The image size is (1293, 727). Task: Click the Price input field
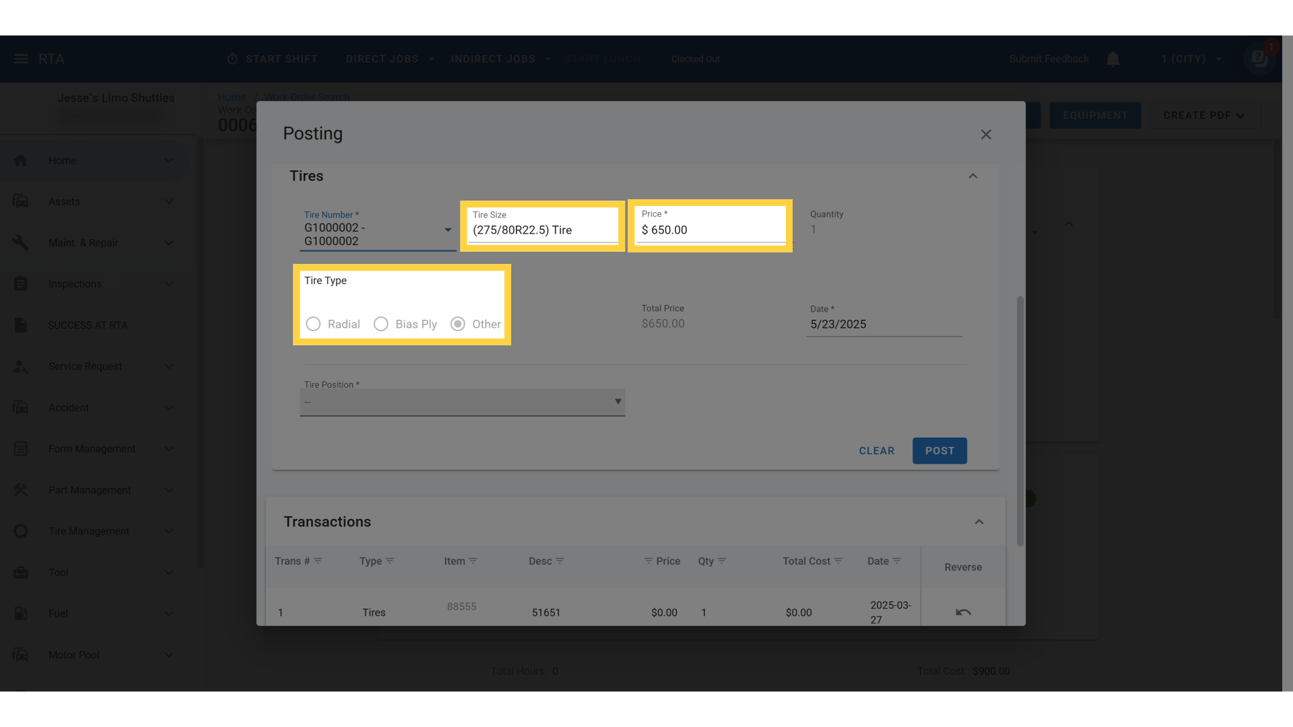tap(710, 230)
